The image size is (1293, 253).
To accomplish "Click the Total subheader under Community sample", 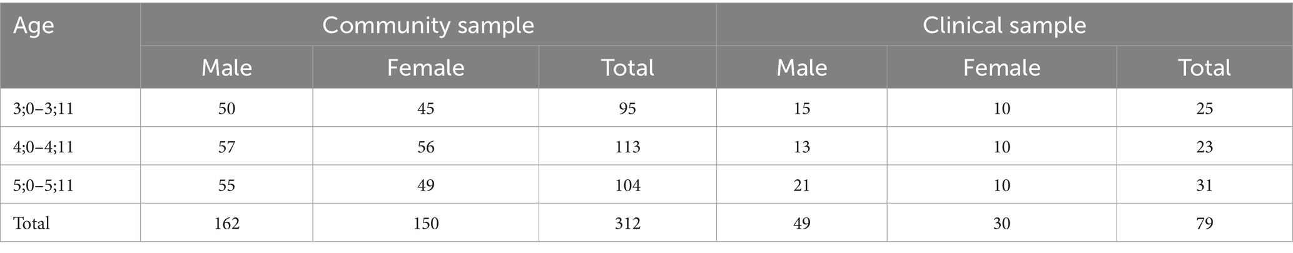I will 627,67.
